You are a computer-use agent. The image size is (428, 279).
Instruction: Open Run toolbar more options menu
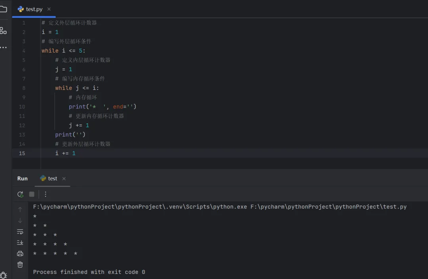coord(46,194)
